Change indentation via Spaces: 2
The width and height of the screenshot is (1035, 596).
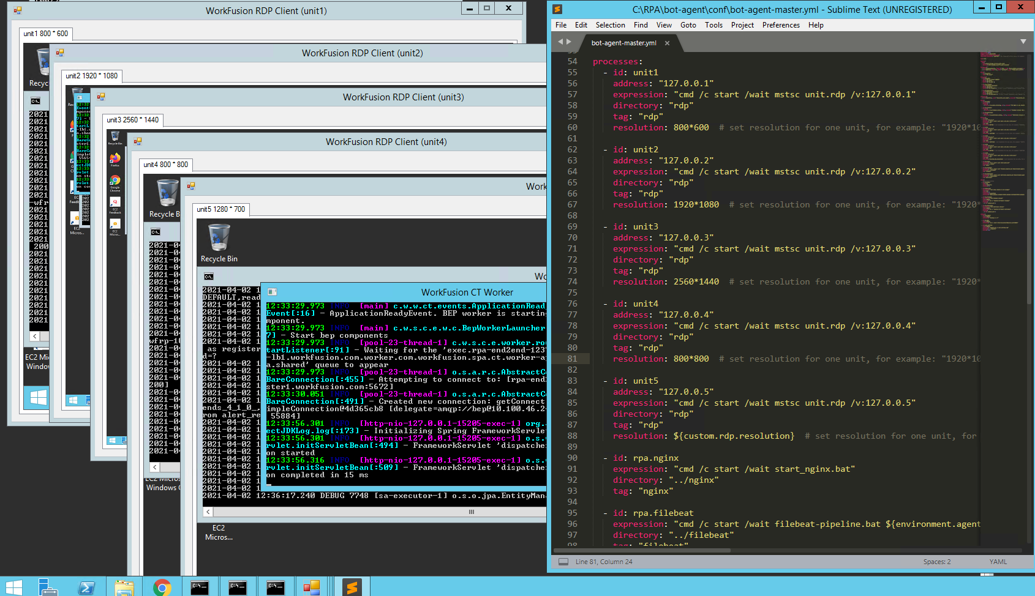pyautogui.click(x=937, y=562)
